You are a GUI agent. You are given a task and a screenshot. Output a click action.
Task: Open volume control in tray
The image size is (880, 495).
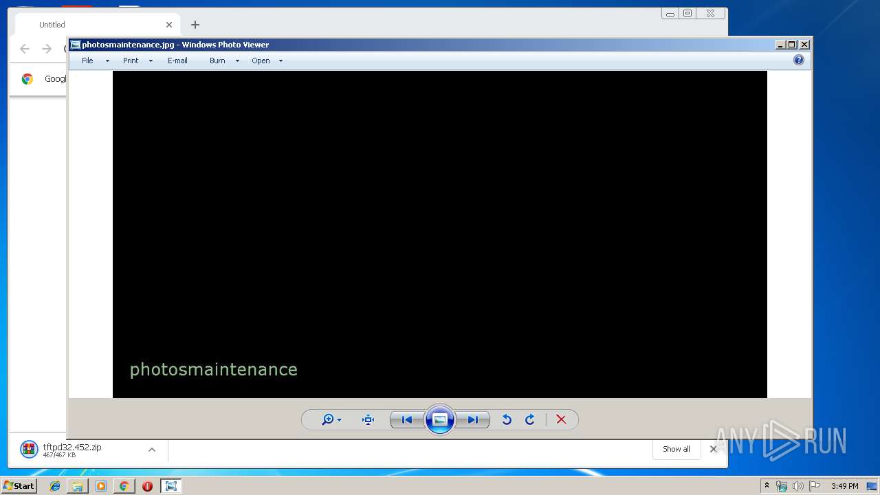[x=798, y=486]
